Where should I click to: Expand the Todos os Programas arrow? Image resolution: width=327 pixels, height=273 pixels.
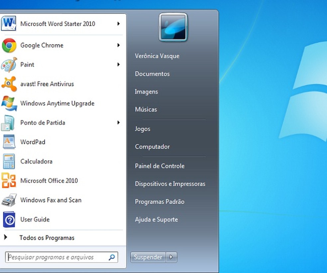pos(6,237)
